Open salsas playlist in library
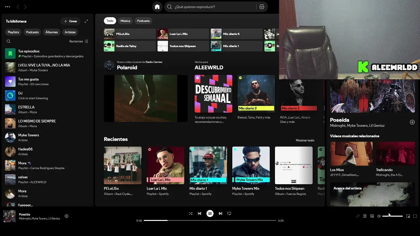Image resolution: width=420 pixels, height=236 pixels. pos(48,179)
